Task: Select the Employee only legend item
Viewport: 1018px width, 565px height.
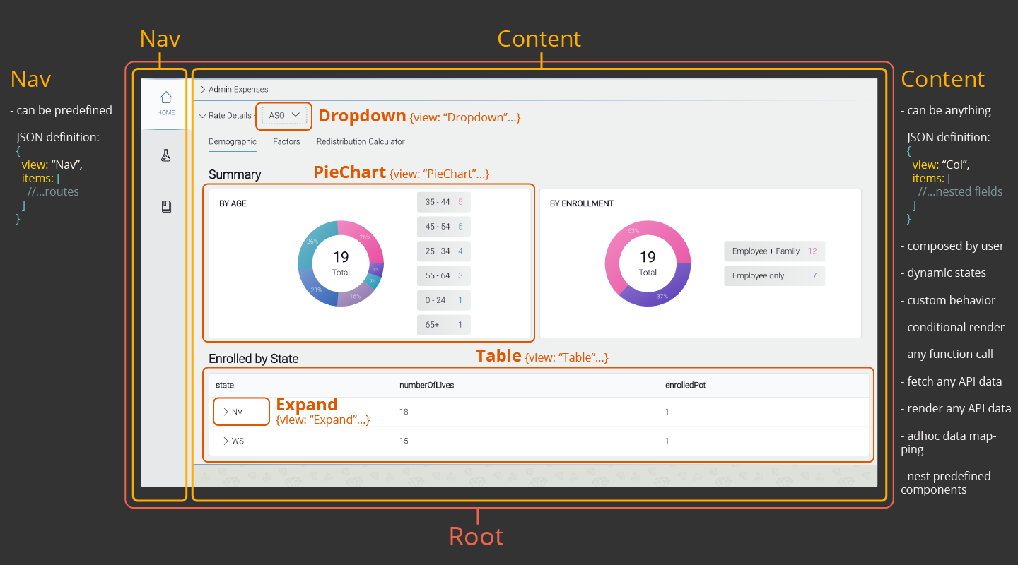Action: [774, 276]
